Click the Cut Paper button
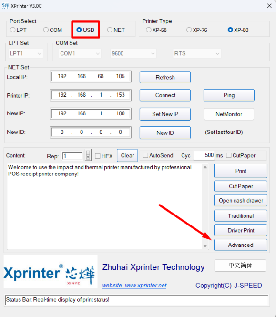The height and width of the screenshot is (317, 276). pyautogui.click(x=241, y=186)
